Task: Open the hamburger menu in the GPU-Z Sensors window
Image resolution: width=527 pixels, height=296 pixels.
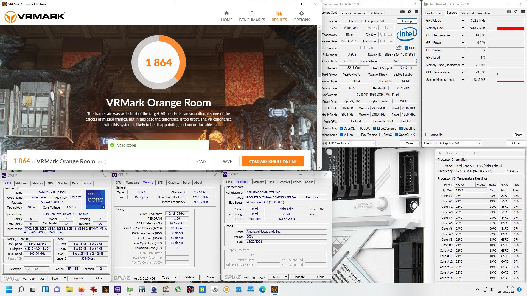Action: tap(523, 12)
